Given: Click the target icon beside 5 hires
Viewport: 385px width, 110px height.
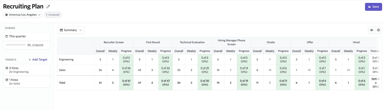Looking at the screenshot, I should coord(7,68).
